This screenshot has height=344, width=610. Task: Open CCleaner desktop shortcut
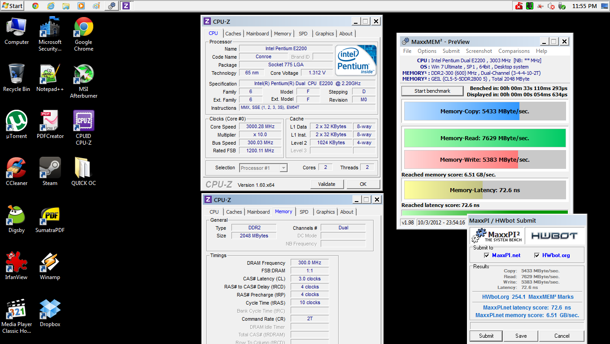[x=17, y=172]
